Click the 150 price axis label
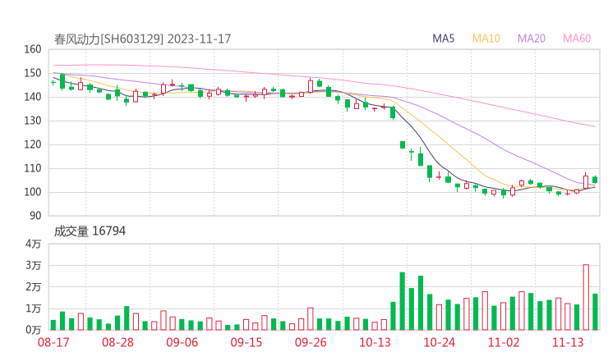 tap(33, 73)
